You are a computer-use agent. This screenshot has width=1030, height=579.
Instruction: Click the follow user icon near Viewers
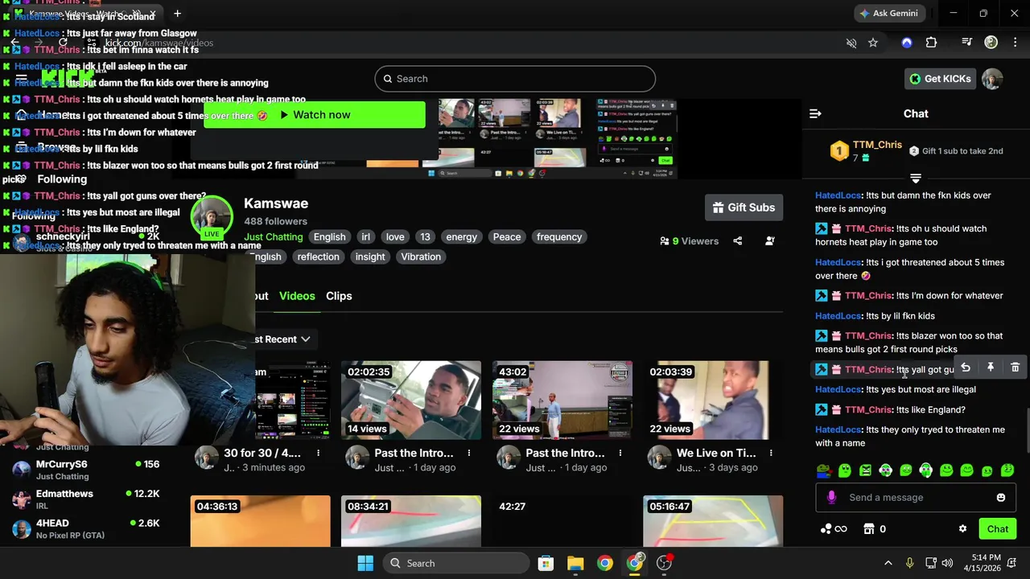pos(770,240)
